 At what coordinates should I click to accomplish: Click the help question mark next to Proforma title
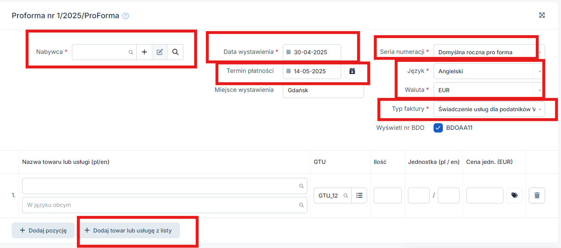(x=125, y=16)
